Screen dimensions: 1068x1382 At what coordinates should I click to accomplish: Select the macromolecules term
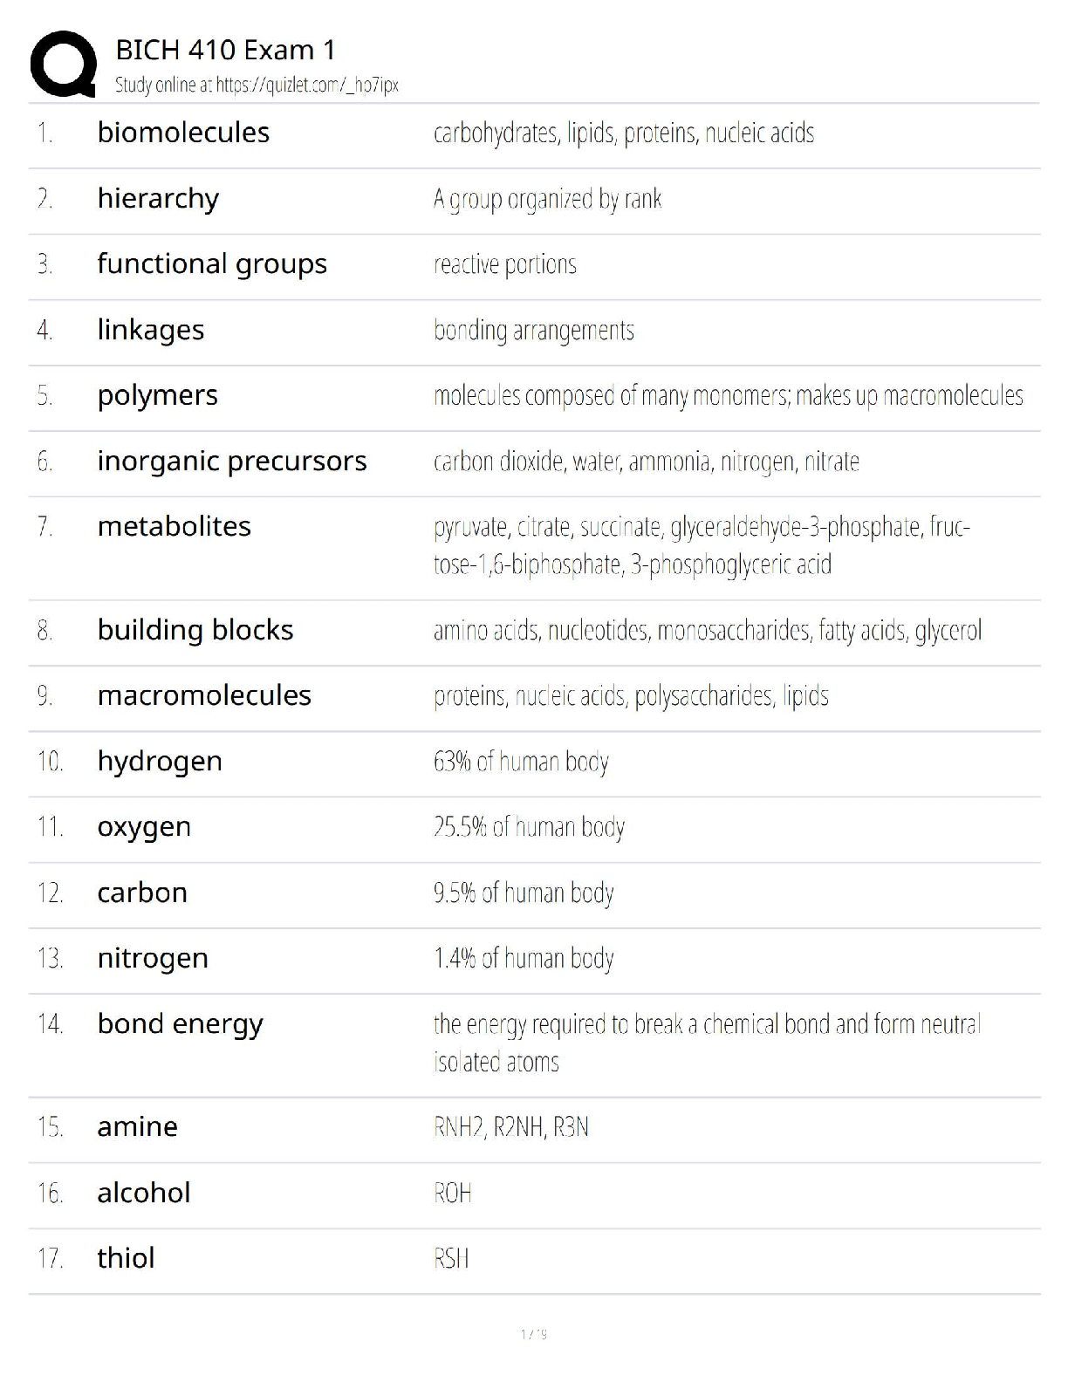tap(204, 695)
